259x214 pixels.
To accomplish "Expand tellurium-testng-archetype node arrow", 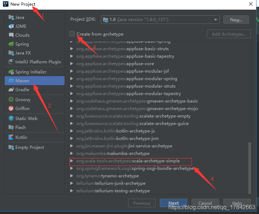I will 72,191.
